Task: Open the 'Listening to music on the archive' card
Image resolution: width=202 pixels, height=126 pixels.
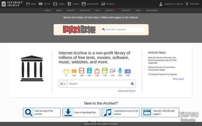Action: 121,112
